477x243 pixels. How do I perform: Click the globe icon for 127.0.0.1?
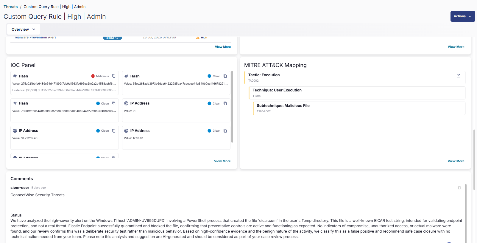[126, 131]
